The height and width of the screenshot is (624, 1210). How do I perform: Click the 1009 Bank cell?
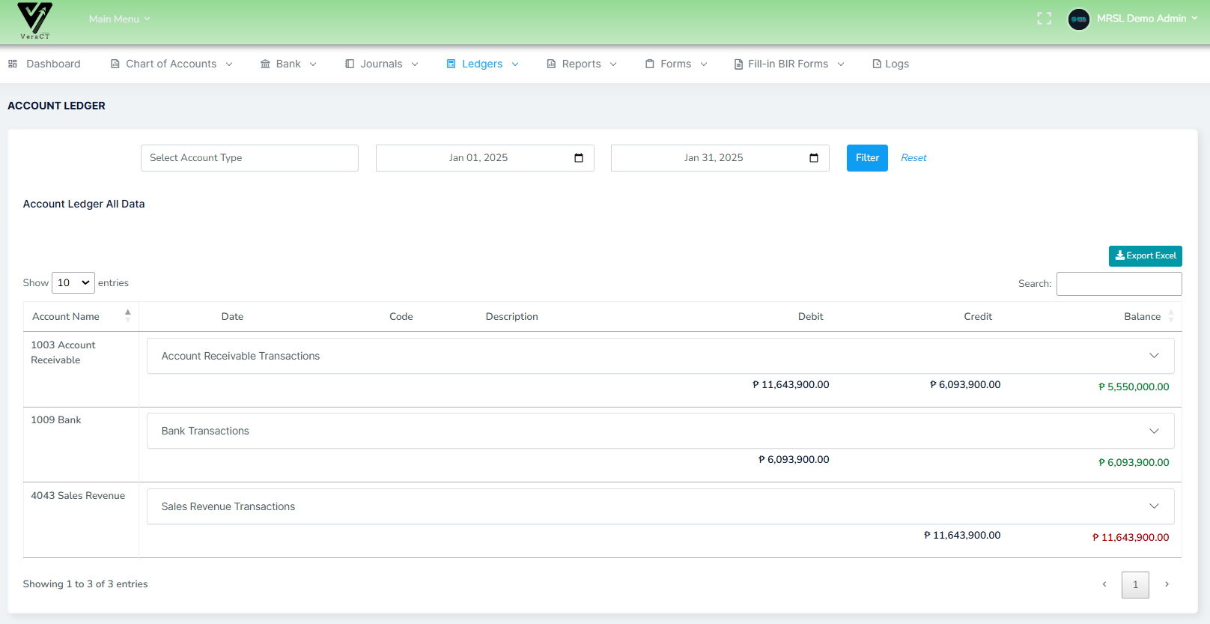coord(81,445)
